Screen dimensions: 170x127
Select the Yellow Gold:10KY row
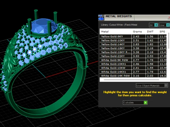pyautogui.click(x=133, y=40)
